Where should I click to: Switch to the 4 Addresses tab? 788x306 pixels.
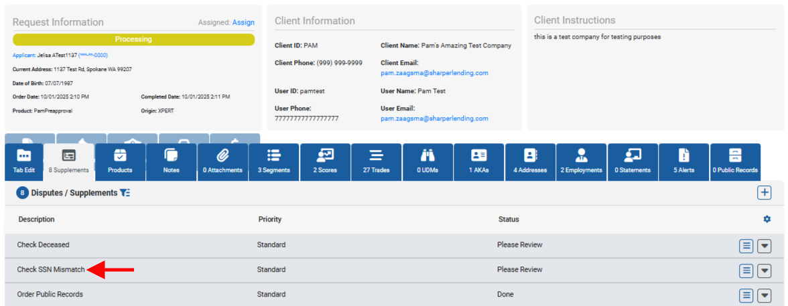coord(530,162)
